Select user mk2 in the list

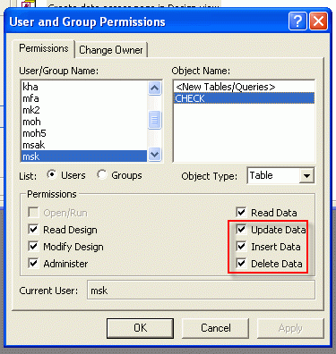pos(84,110)
